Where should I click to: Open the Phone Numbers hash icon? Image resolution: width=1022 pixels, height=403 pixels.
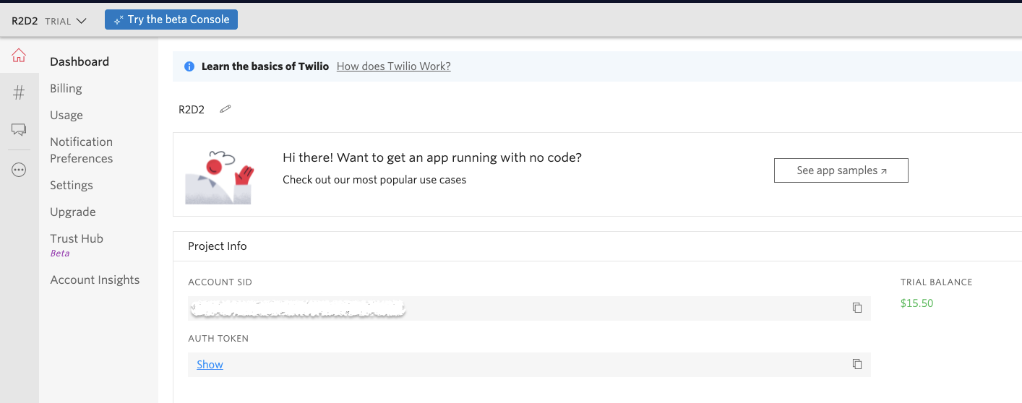19,92
